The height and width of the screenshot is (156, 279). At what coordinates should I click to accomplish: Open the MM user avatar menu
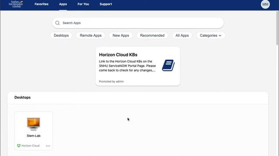(x=265, y=4)
